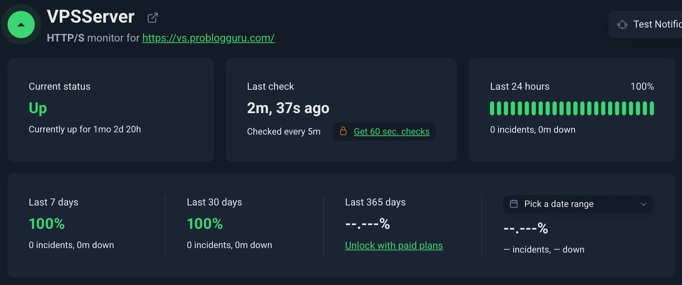Click the last bar in 24-hour uptime chart
682x285 pixels.
pos(651,108)
